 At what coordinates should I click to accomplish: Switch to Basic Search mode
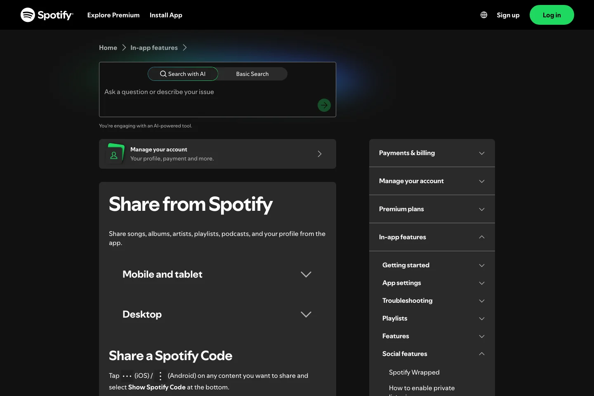click(x=252, y=74)
